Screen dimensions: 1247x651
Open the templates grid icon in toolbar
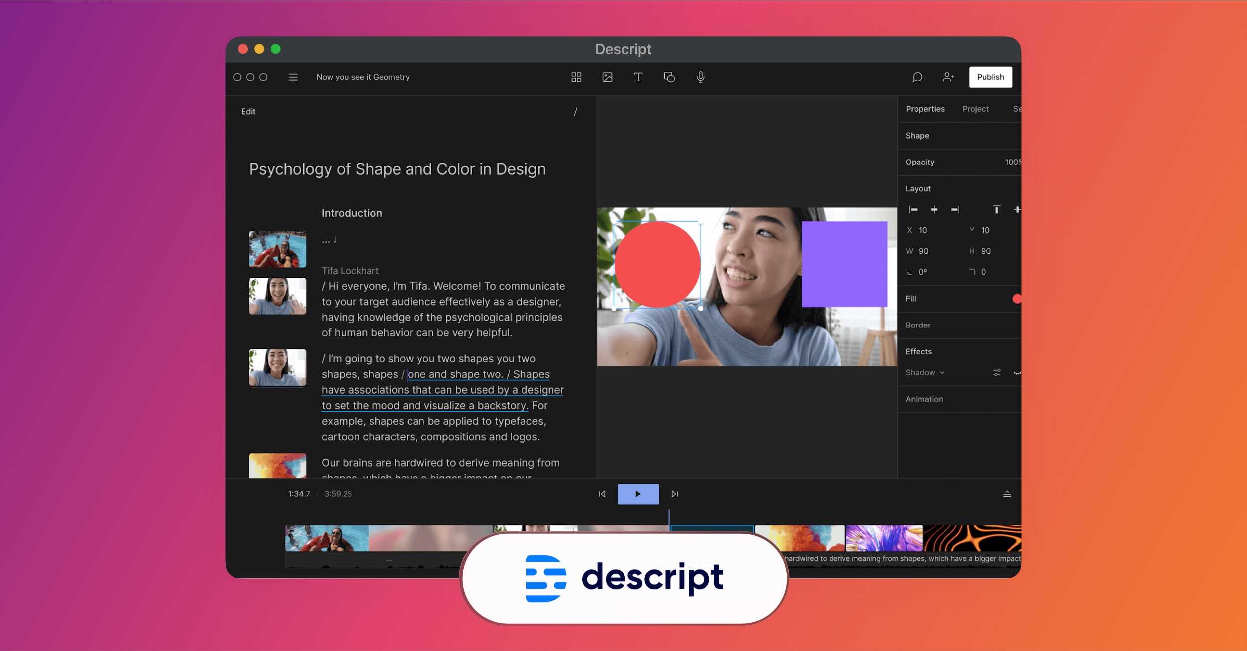576,77
